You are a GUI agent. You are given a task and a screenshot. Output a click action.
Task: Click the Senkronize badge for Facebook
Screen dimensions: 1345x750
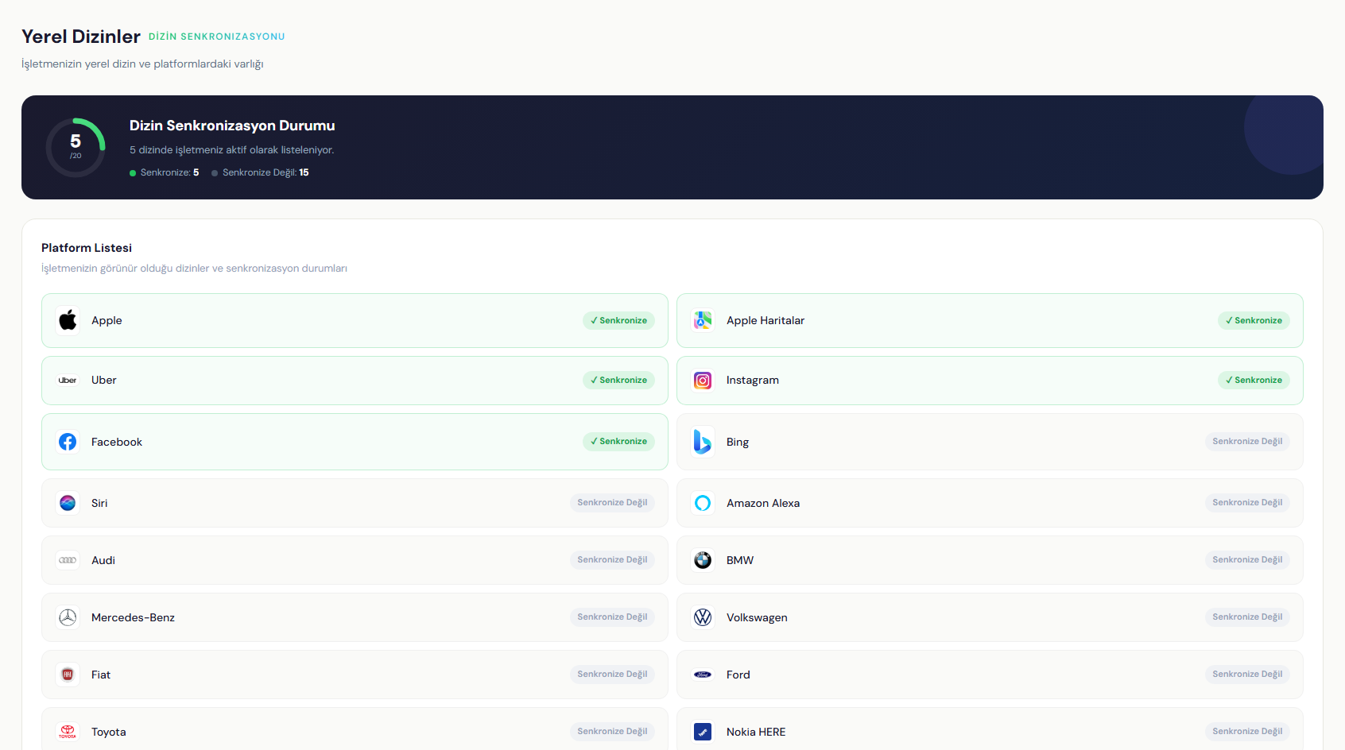pyautogui.click(x=618, y=441)
